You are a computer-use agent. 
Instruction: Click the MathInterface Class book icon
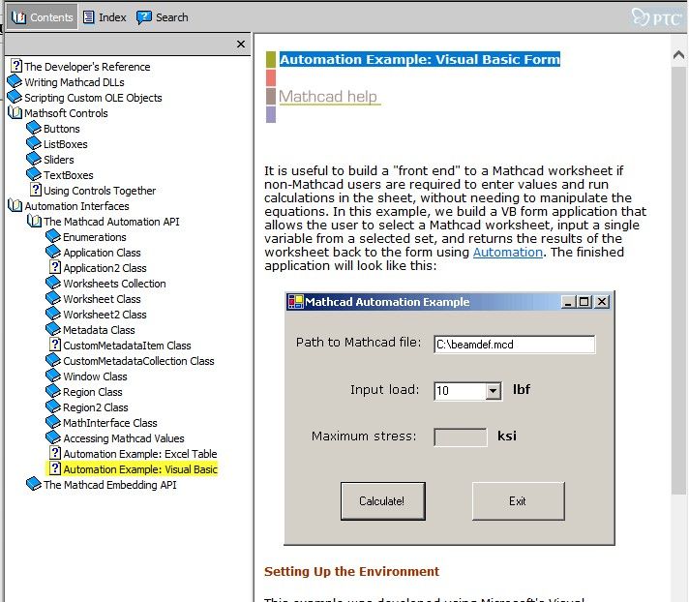53,422
